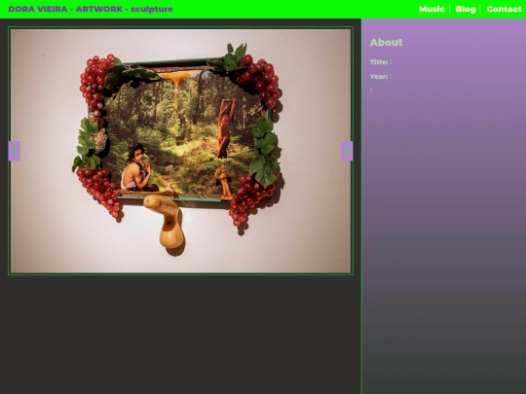Open the Music page
This screenshot has width=526, height=394.
tap(432, 9)
